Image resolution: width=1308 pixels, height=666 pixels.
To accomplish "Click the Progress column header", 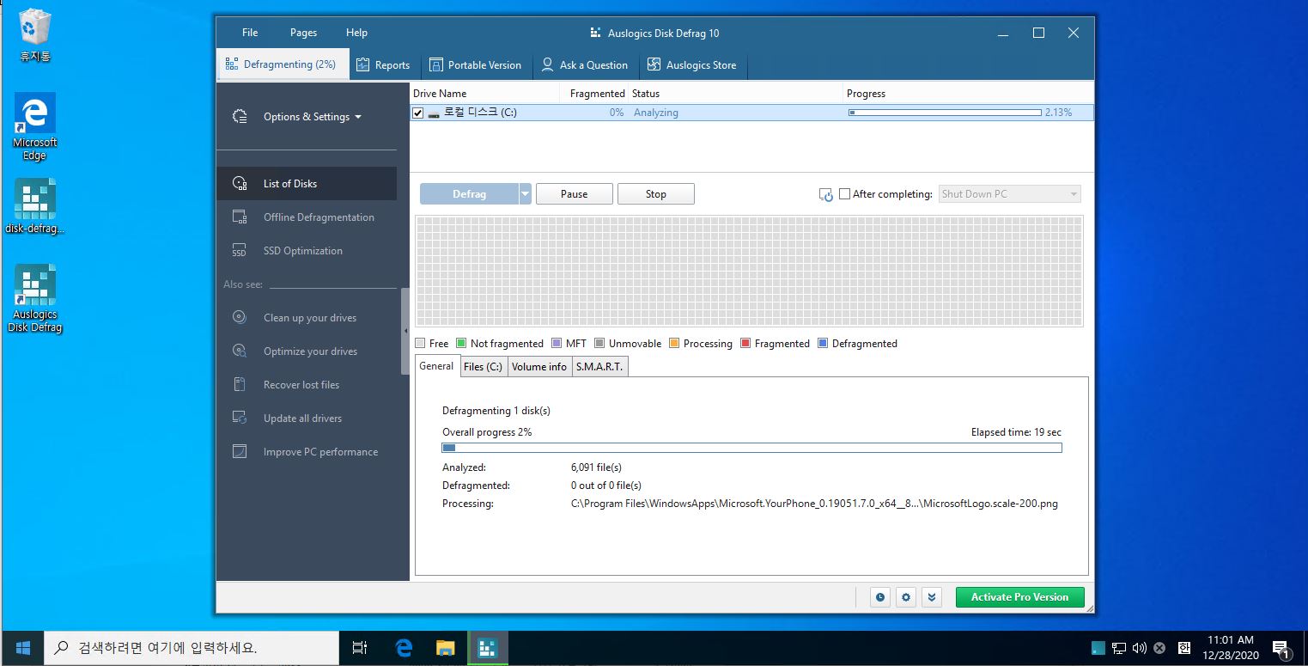I will coord(969,93).
